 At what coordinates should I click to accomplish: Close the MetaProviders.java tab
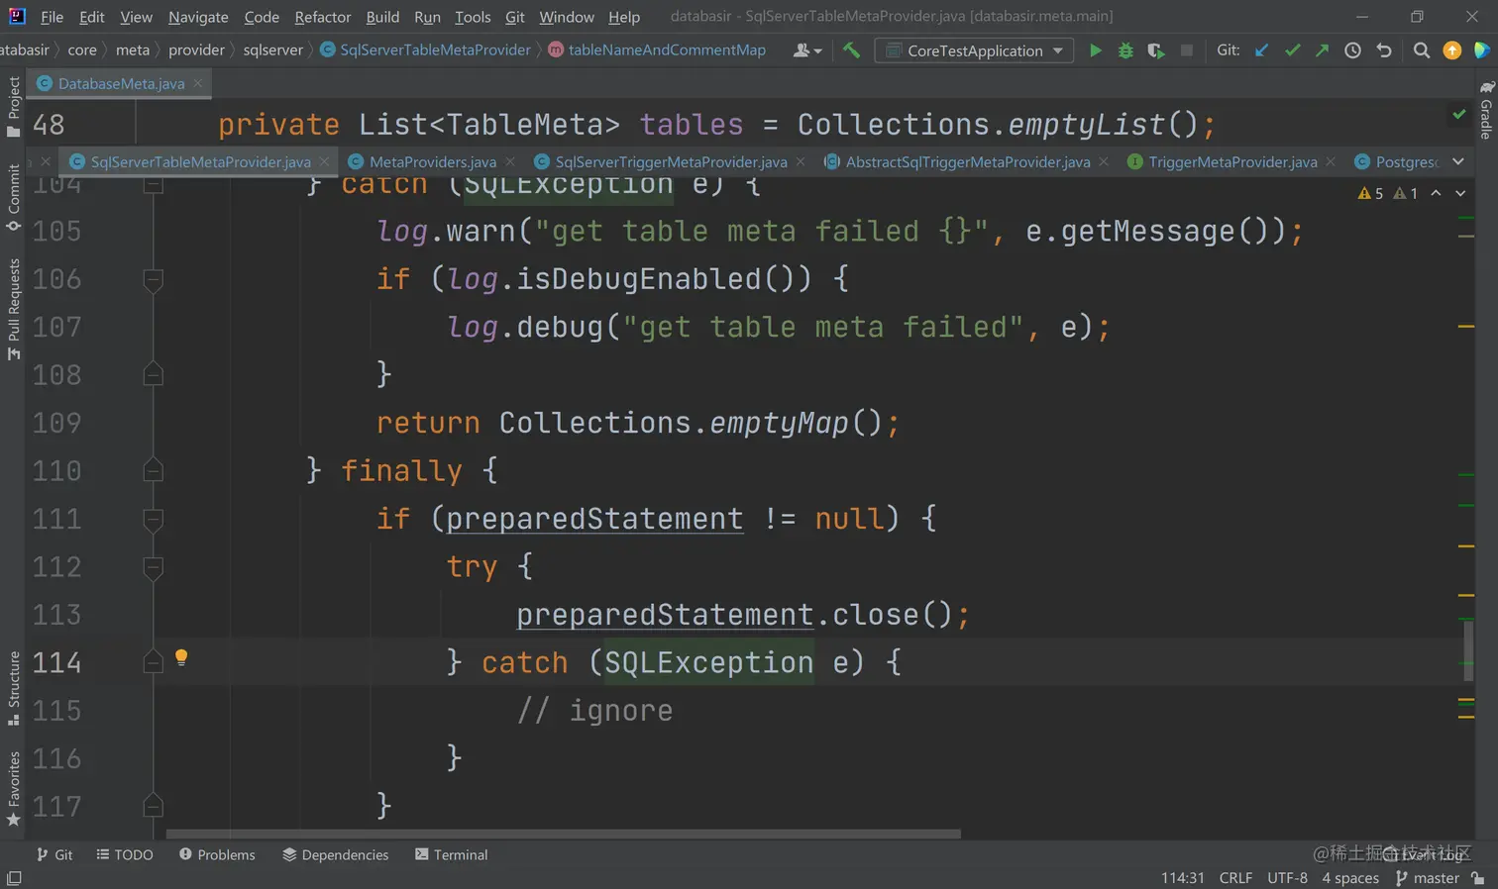509,161
